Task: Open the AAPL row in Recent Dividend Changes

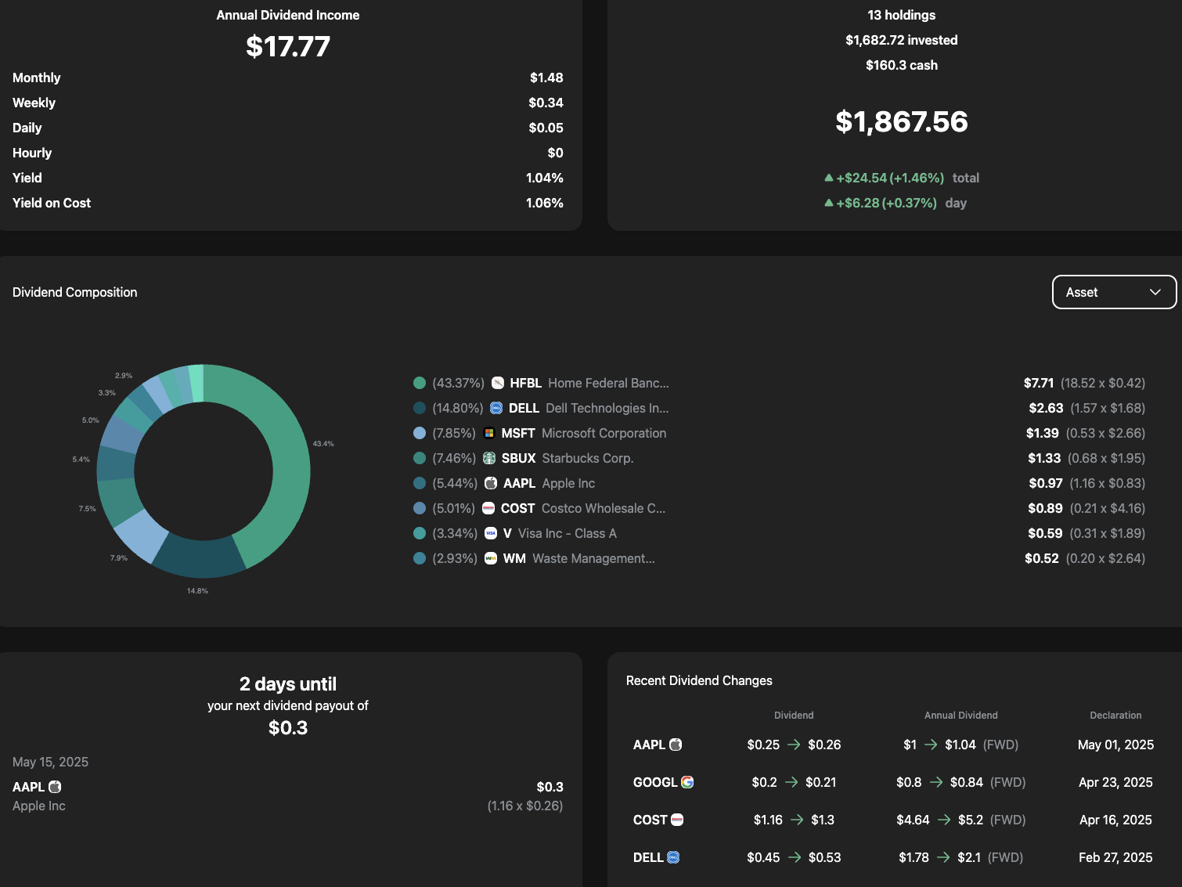Action: click(x=649, y=745)
